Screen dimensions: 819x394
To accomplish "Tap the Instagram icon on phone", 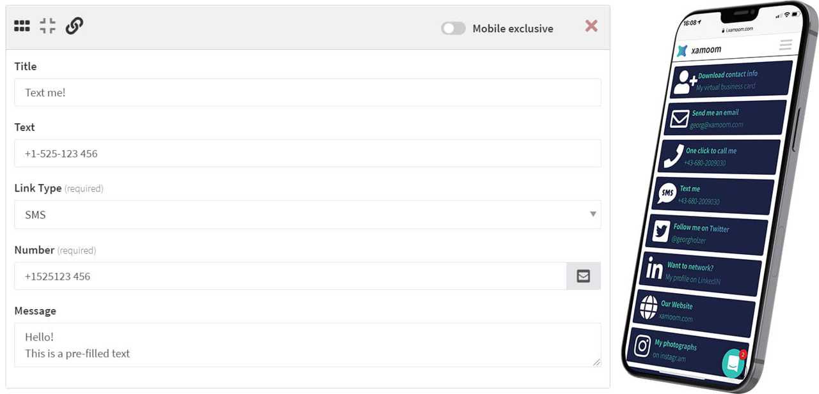I will click(642, 345).
